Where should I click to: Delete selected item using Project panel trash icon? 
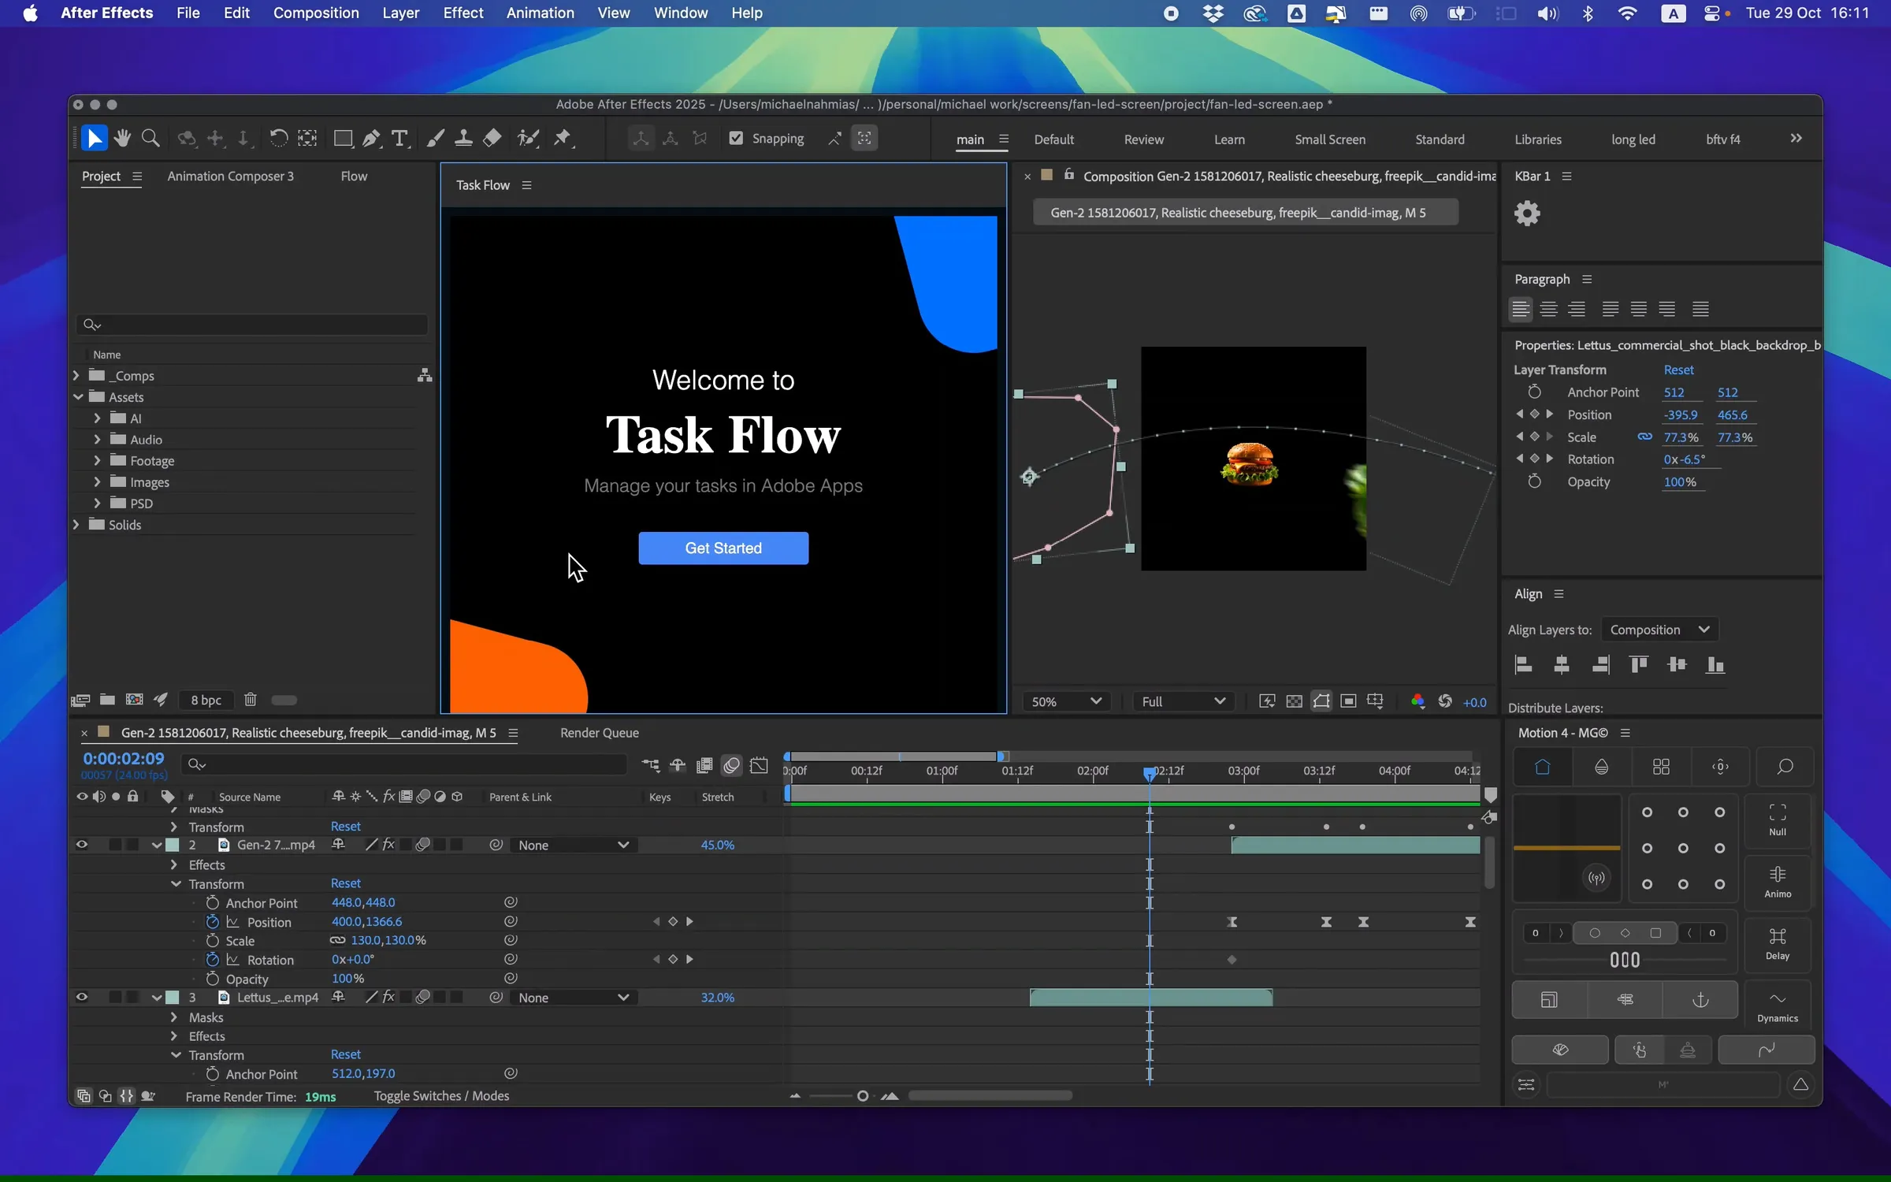[x=251, y=700]
